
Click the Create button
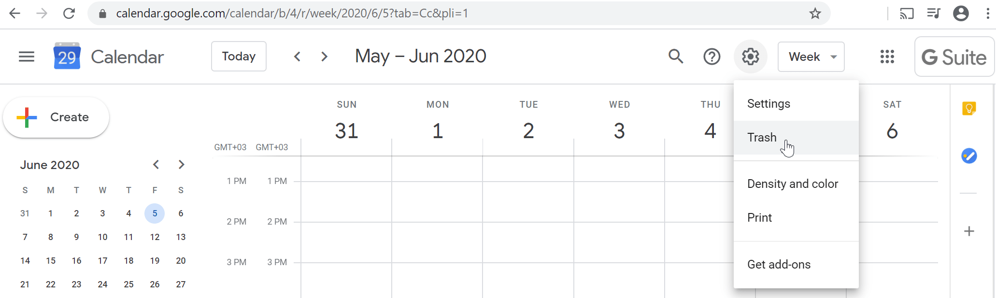coord(56,117)
